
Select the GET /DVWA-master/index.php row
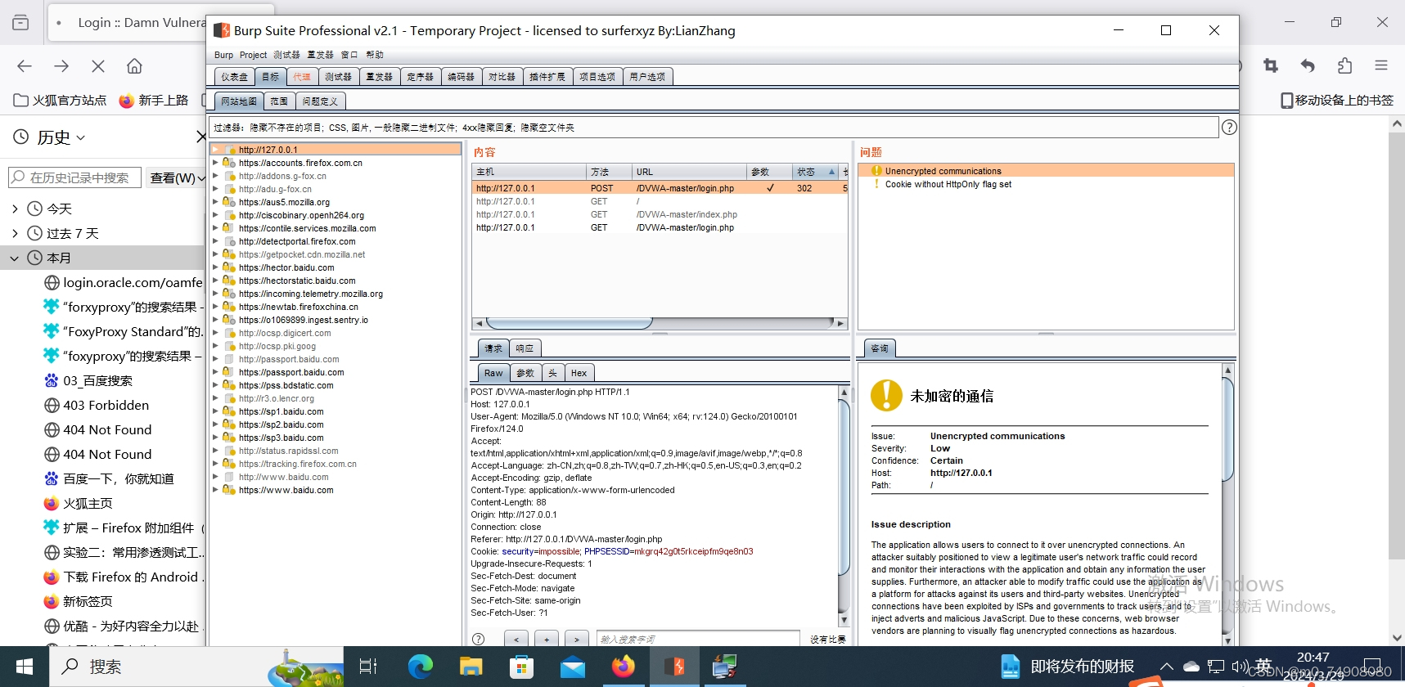[660, 214]
